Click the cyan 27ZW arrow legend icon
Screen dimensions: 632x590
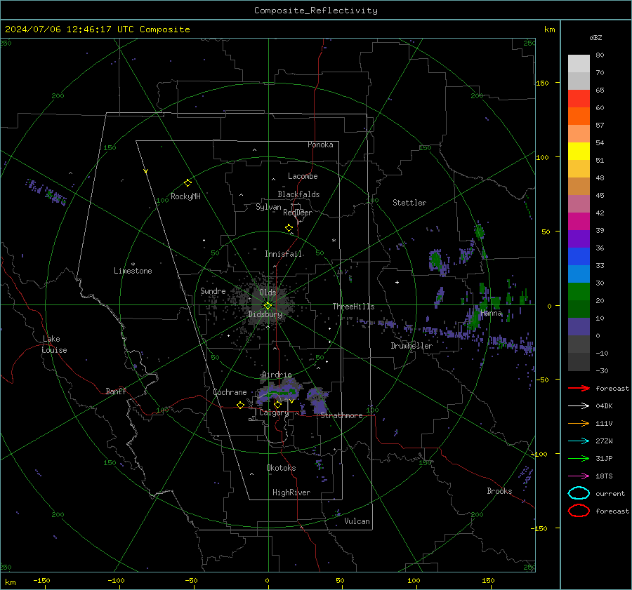(x=579, y=441)
